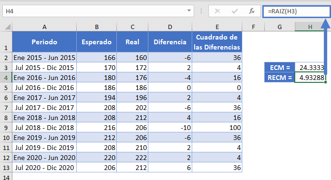The image size is (331, 180).
Task: Select cell Ene 2019 - Jun 2019
Action: [44, 138]
